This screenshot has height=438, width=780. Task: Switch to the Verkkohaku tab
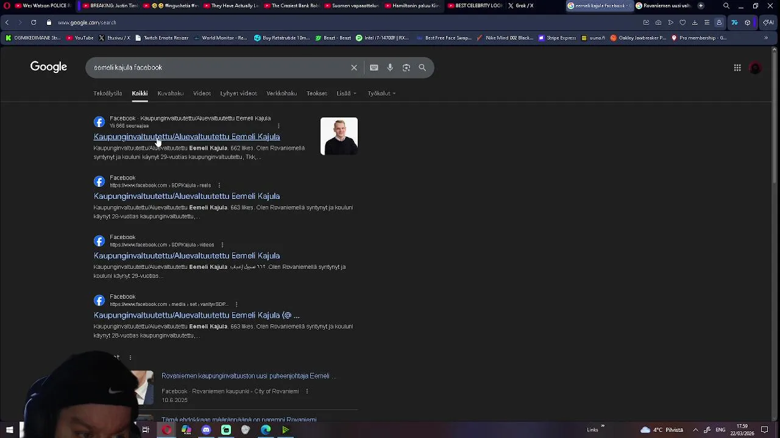[282, 93]
